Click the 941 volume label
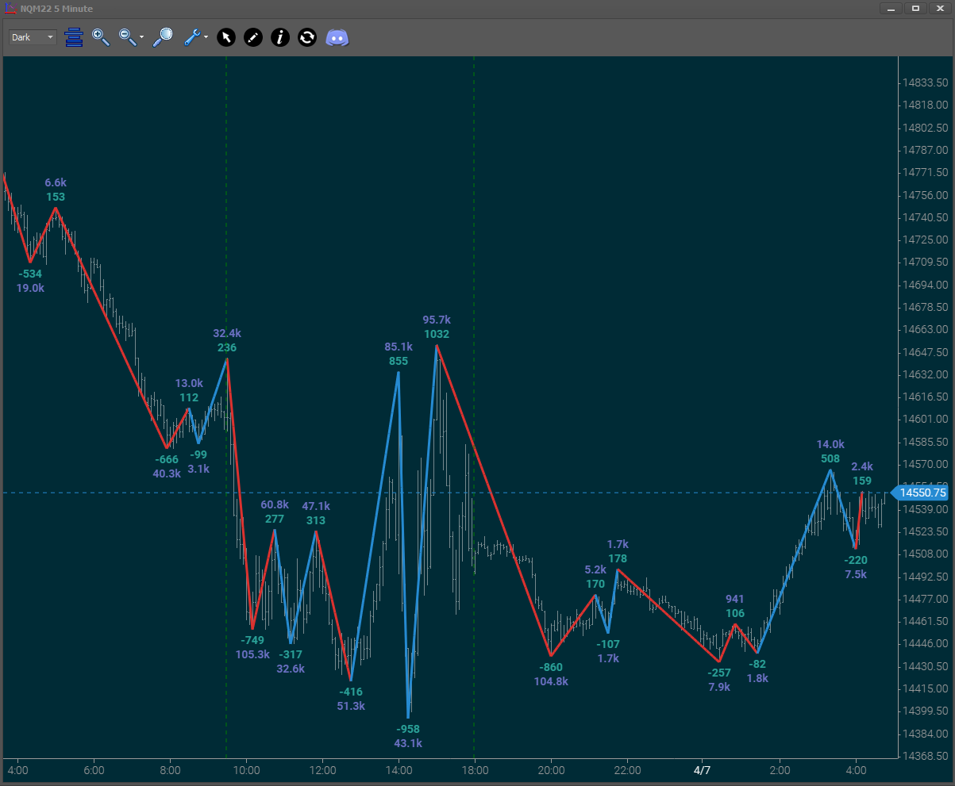This screenshot has height=786, width=955. coord(735,599)
